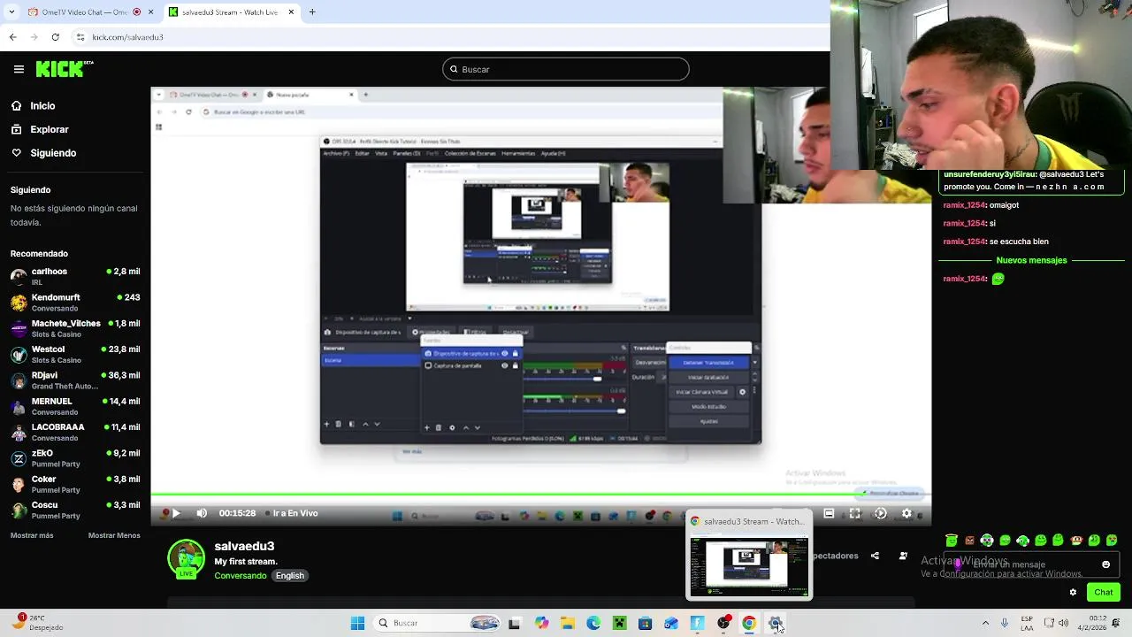1132x637 pixels.
Task: Play the stream video
Action: [x=176, y=513]
